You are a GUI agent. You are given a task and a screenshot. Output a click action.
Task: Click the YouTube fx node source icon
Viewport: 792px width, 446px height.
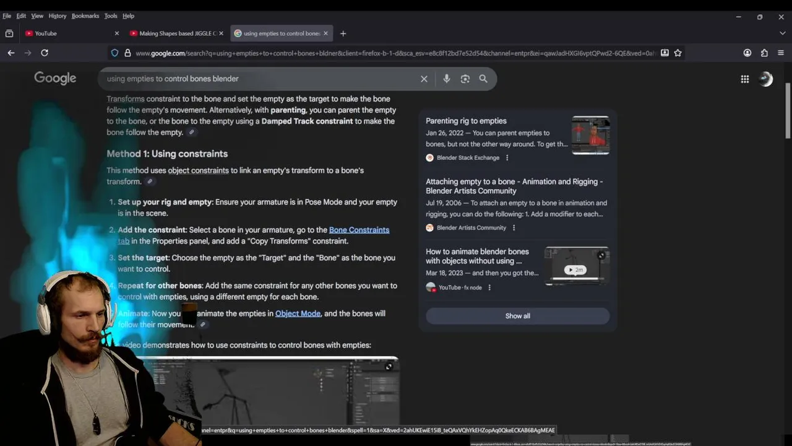[431, 287]
